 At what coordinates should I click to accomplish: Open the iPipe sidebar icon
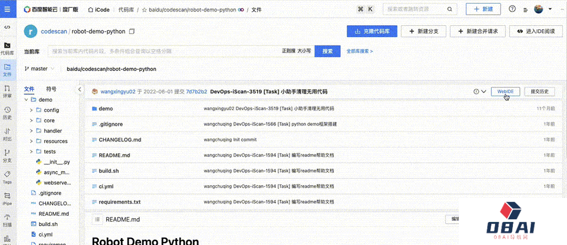[x=7, y=198]
